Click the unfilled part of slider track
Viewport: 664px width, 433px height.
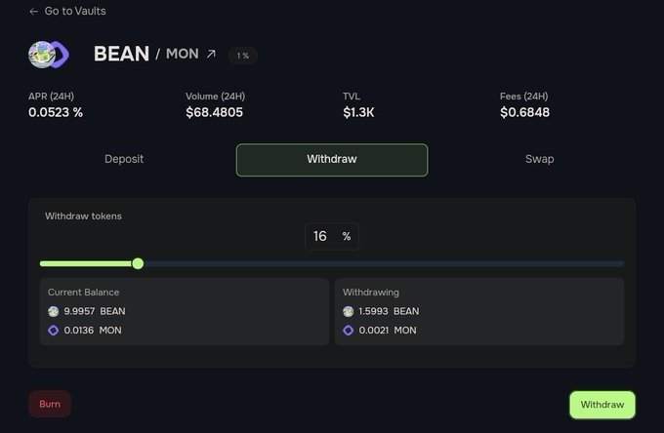(x=391, y=263)
